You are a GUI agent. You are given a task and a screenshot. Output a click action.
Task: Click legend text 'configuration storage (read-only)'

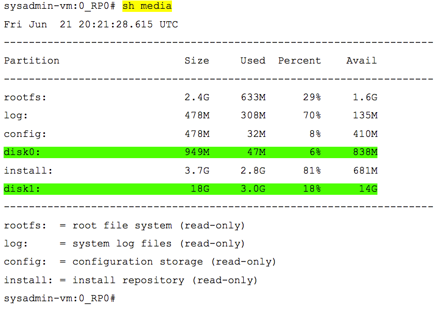pyautogui.click(x=174, y=262)
